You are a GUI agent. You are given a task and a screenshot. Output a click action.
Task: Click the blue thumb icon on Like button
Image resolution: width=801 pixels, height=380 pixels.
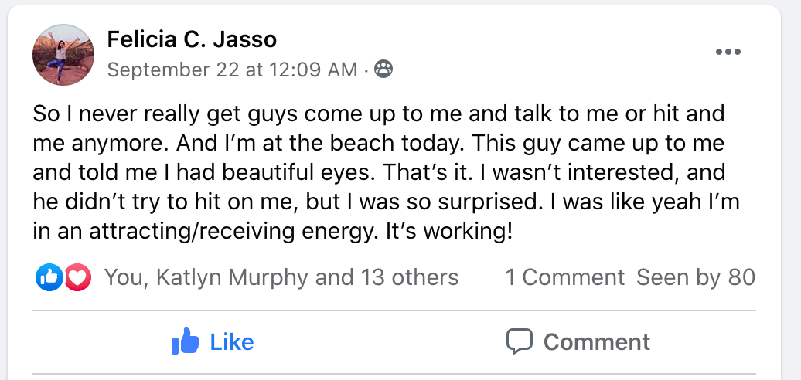(186, 341)
